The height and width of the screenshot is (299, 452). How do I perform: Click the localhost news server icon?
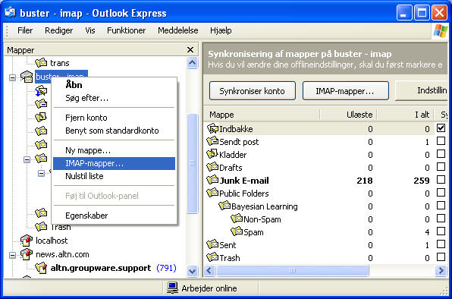(27, 240)
